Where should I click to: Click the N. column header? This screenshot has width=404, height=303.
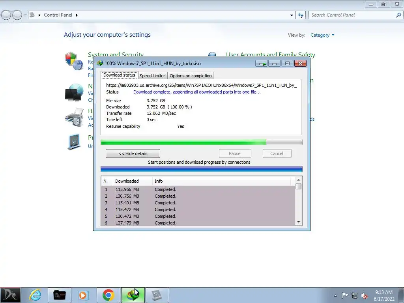[x=107, y=181]
